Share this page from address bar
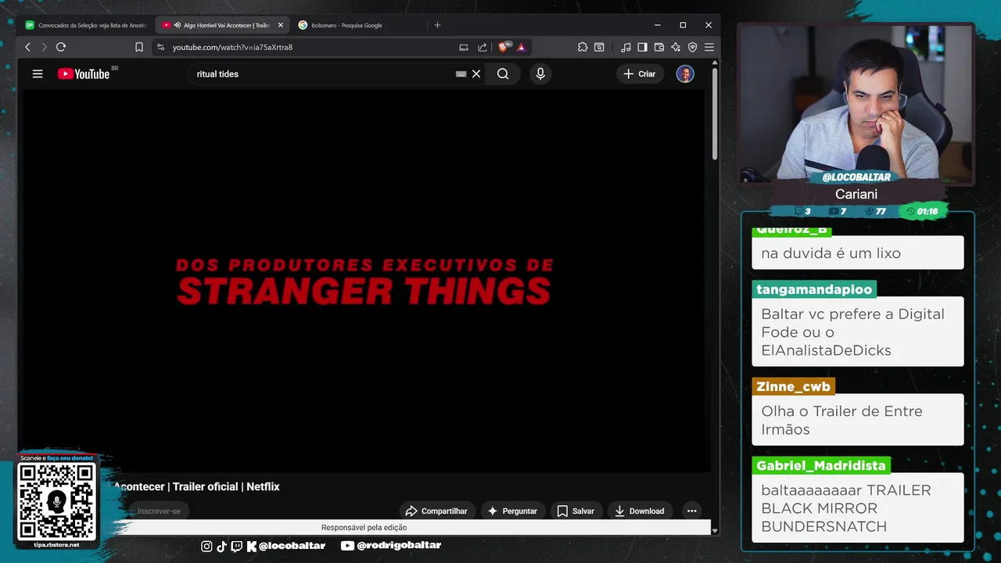The width and height of the screenshot is (1001, 563). coord(483,47)
